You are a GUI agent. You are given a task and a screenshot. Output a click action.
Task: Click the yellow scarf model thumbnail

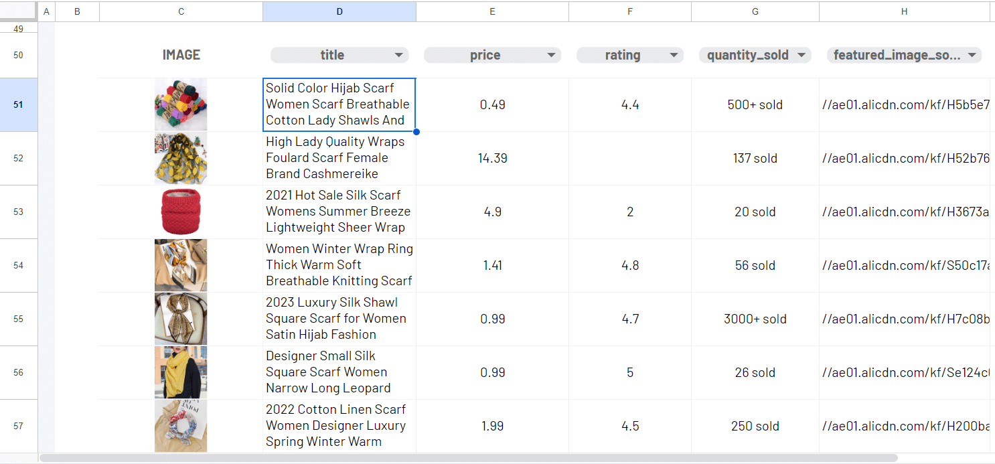click(x=181, y=372)
